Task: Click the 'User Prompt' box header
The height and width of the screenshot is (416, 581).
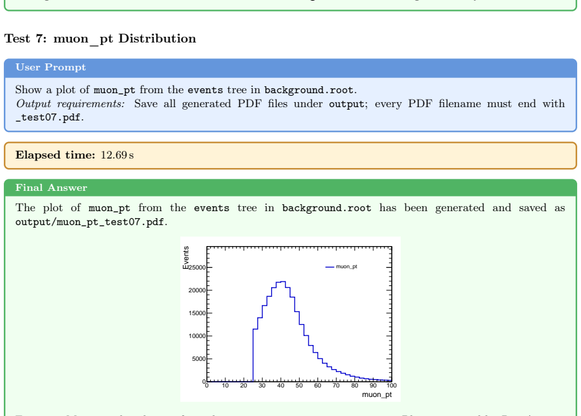Action: 291,68
